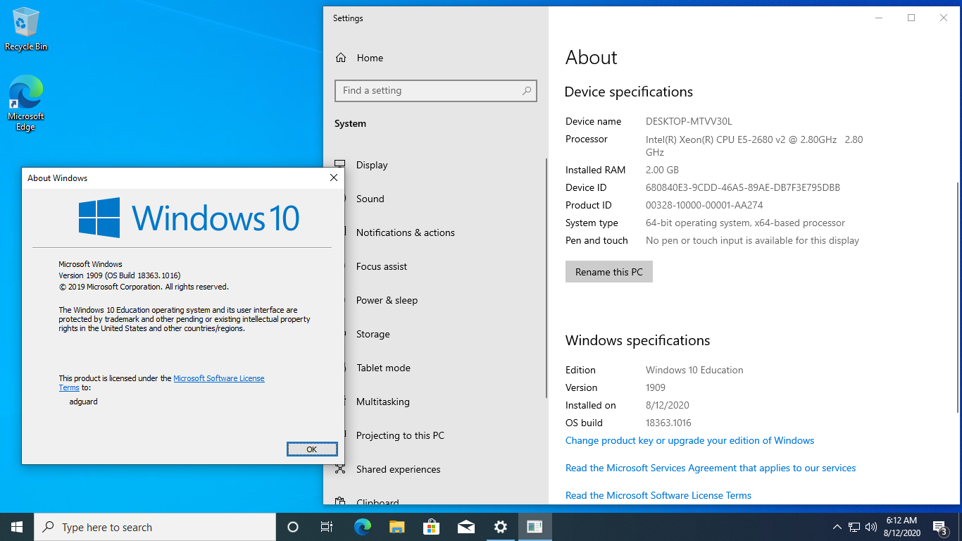Launch Edge from the taskbar
Viewport: 962px width, 541px height.
362,527
